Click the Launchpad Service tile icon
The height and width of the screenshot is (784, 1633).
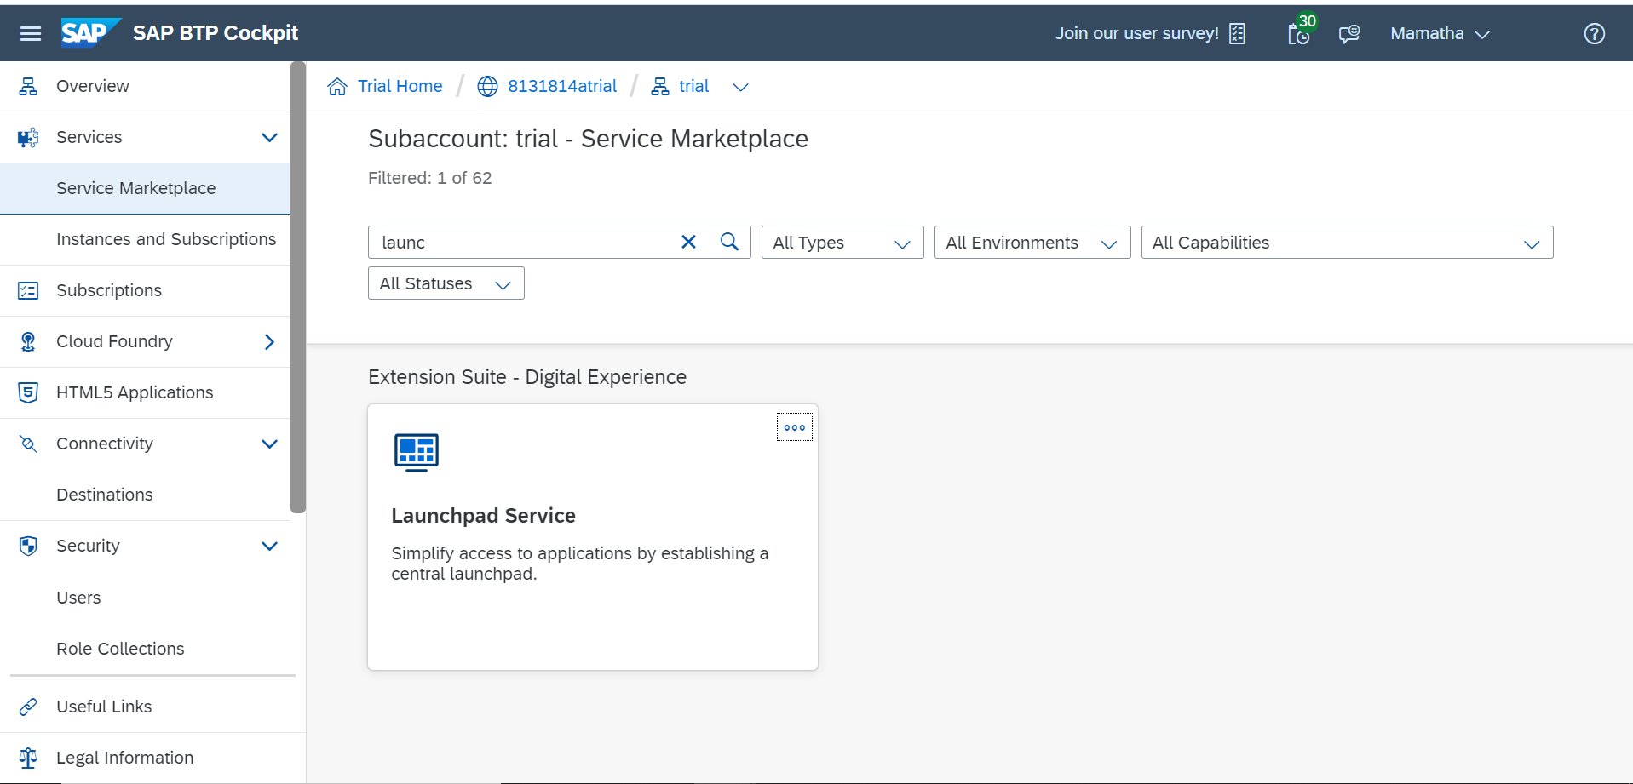click(x=417, y=452)
